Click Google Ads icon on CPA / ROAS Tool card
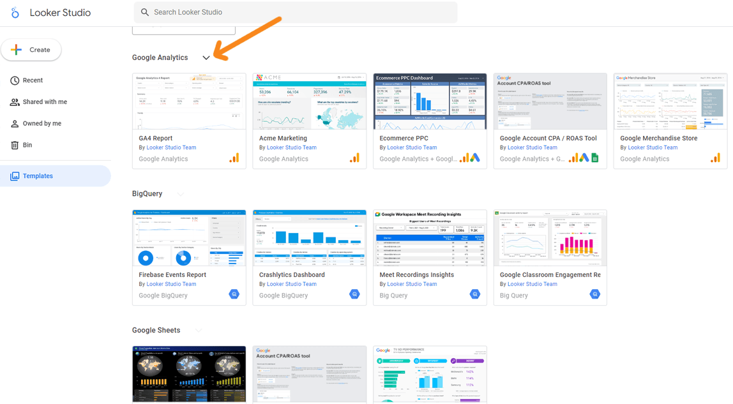This screenshot has height=404, width=733. [584, 158]
